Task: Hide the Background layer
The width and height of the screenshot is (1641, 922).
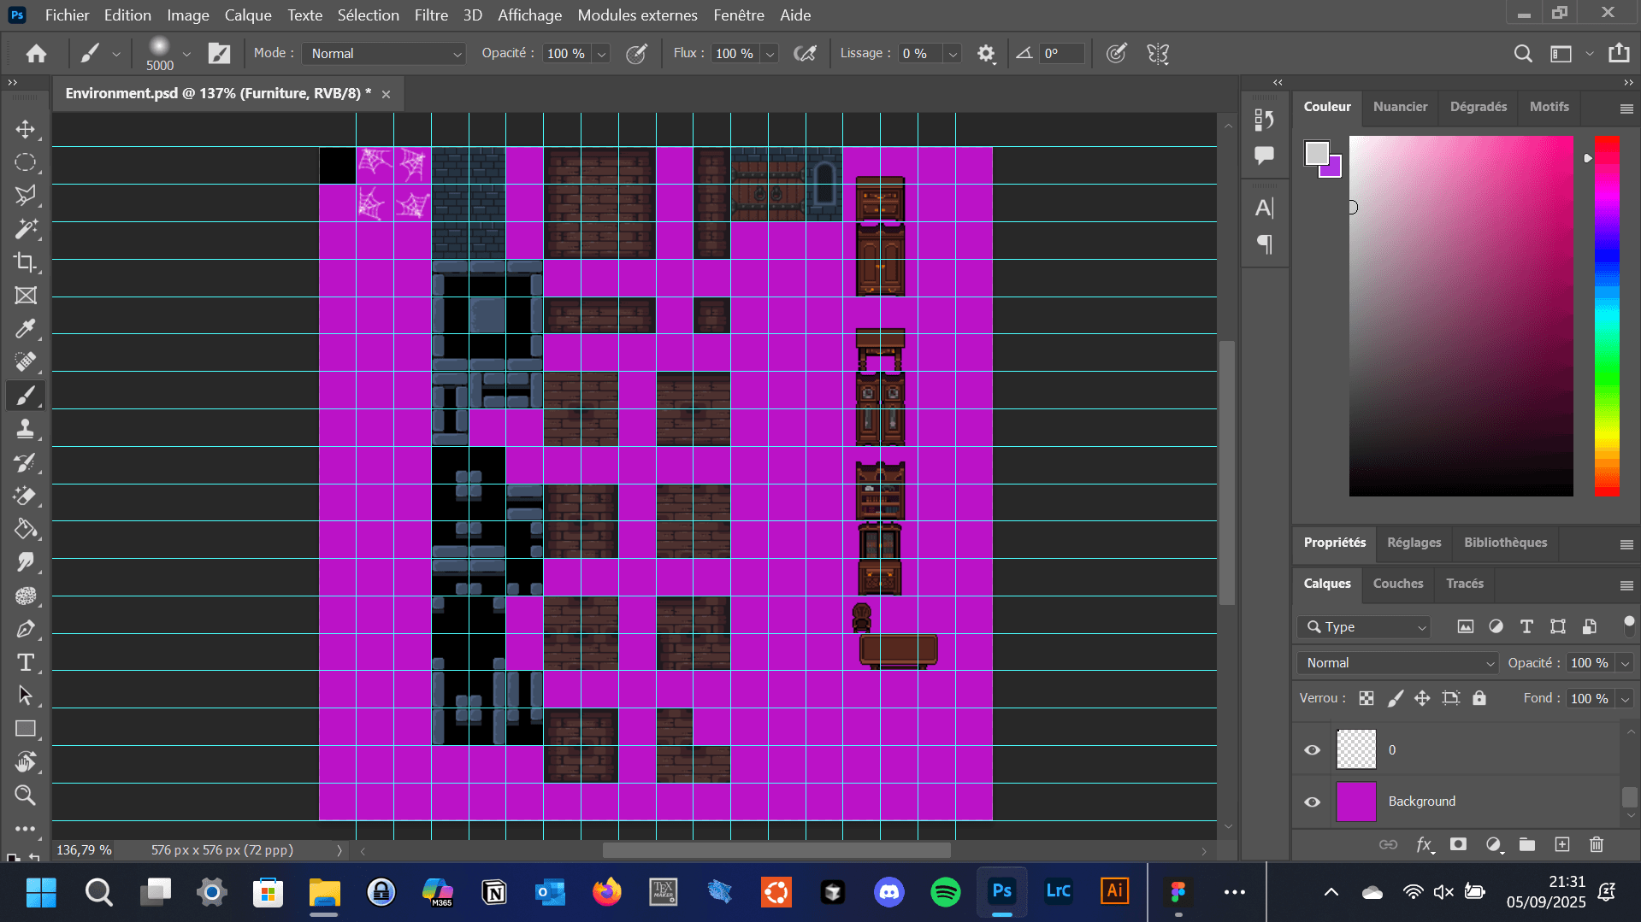Action: point(1312,802)
